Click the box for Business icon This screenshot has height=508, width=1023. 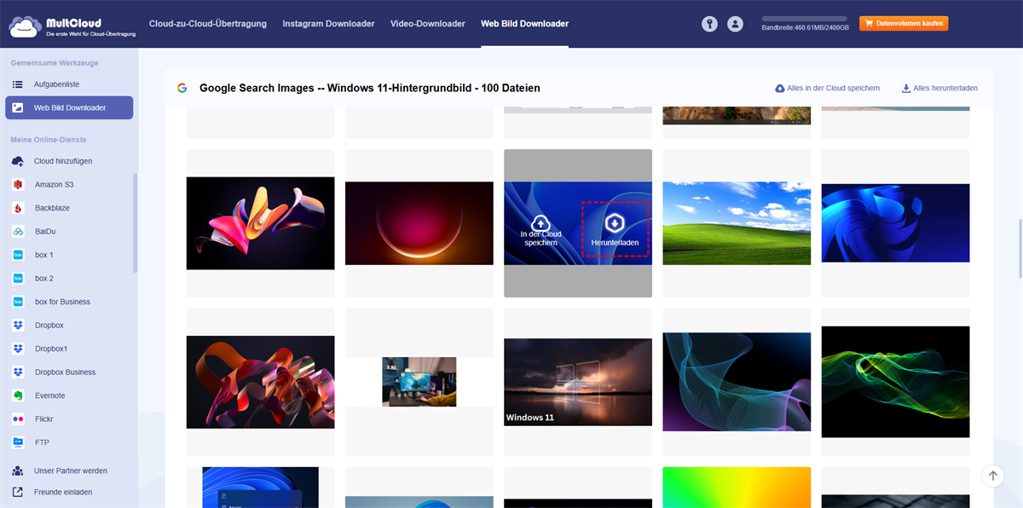pos(18,302)
